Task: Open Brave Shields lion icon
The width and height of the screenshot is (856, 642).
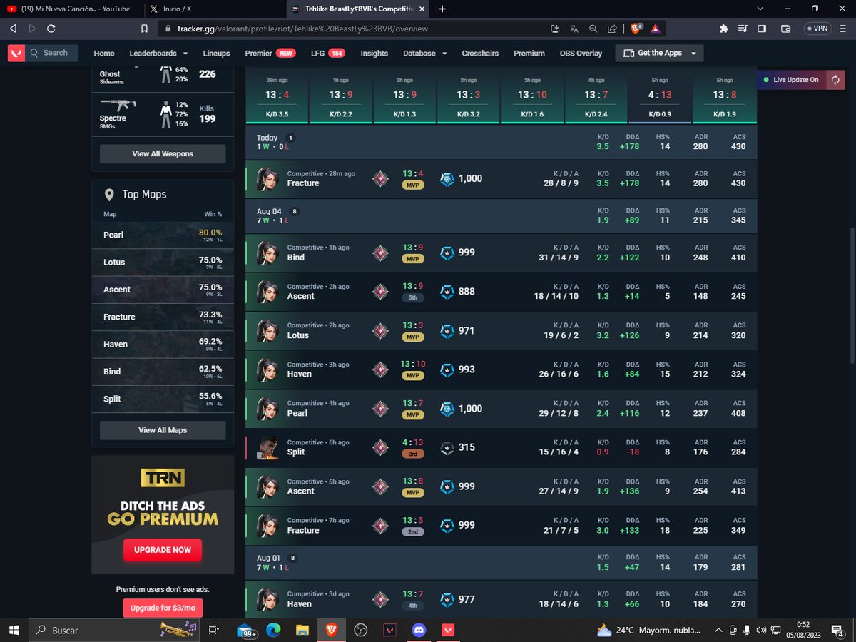Action: click(x=636, y=29)
